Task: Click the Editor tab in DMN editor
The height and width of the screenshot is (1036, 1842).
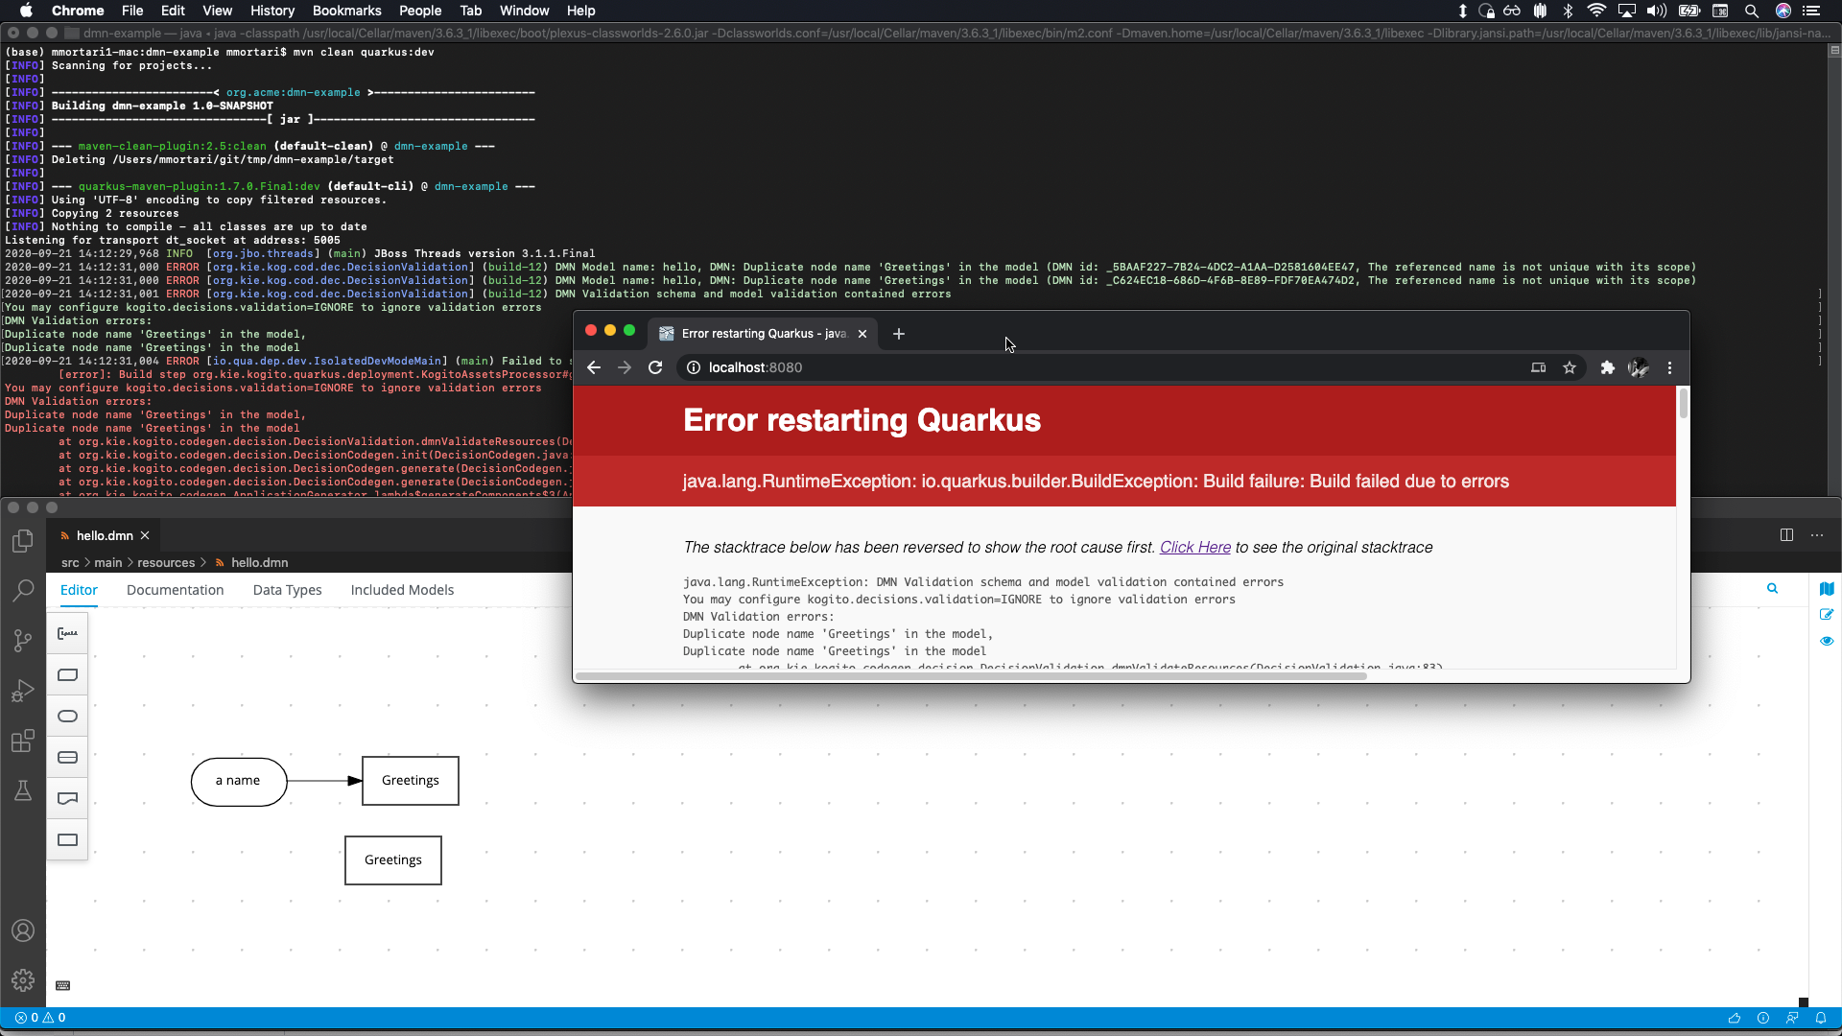Action: [79, 590]
